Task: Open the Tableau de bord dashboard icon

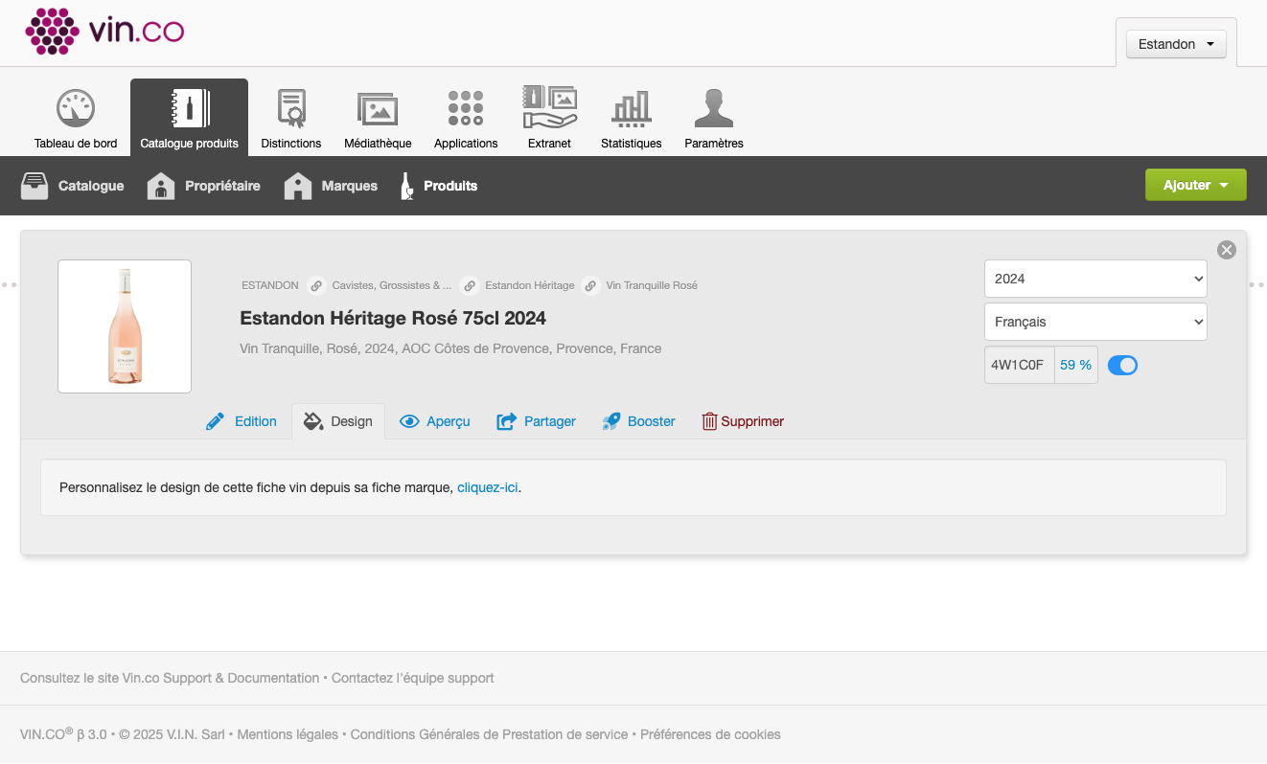Action: (76, 109)
